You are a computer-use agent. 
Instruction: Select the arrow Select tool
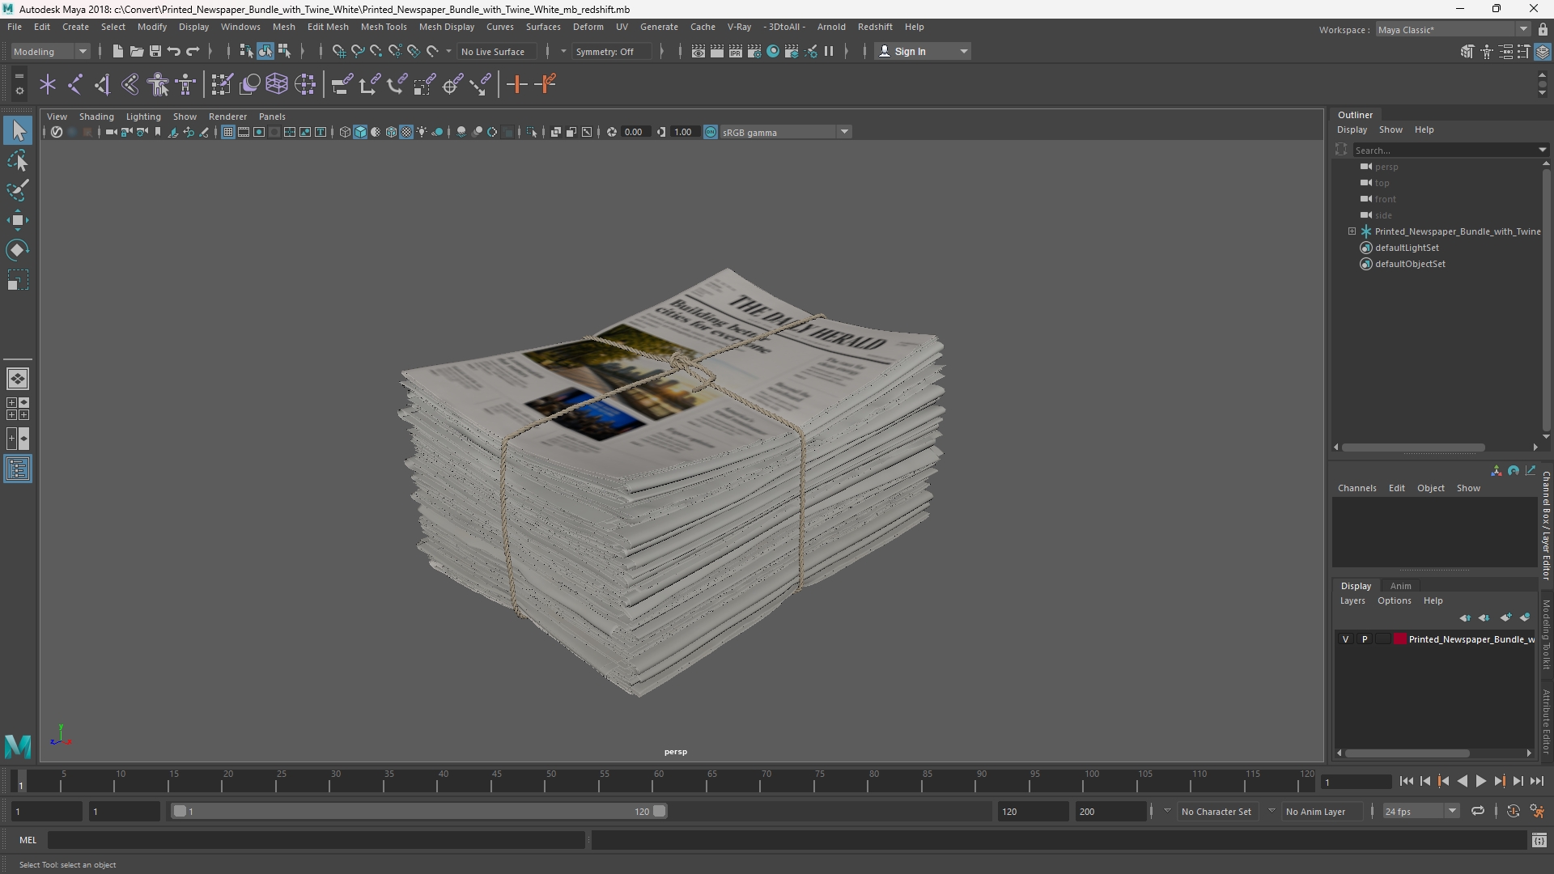[x=18, y=130]
